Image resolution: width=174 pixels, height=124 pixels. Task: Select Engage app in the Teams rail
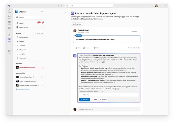click(x=9, y=40)
